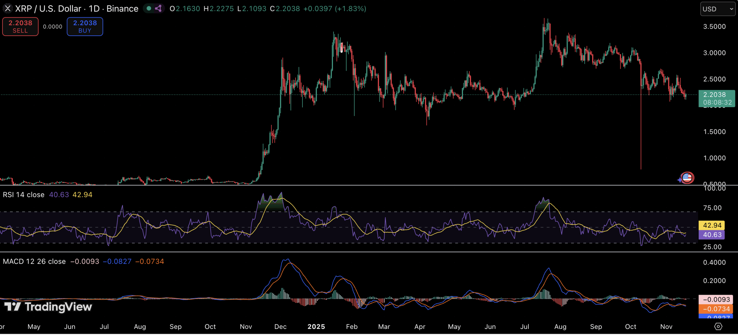Click the TradingView logo watermark
This screenshot has width=738, height=335.
[48, 307]
